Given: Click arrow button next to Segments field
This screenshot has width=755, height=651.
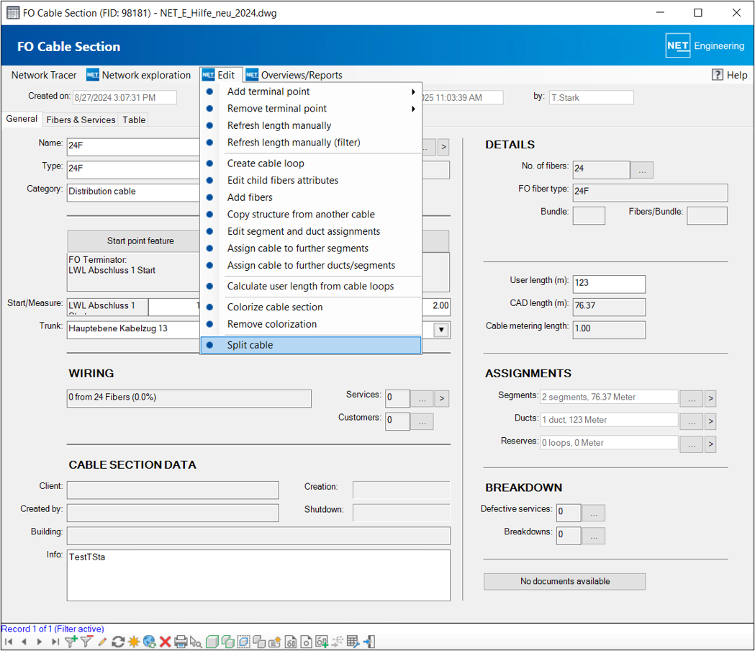Looking at the screenshot, I should pyautogui.click(x=710, y=398).
